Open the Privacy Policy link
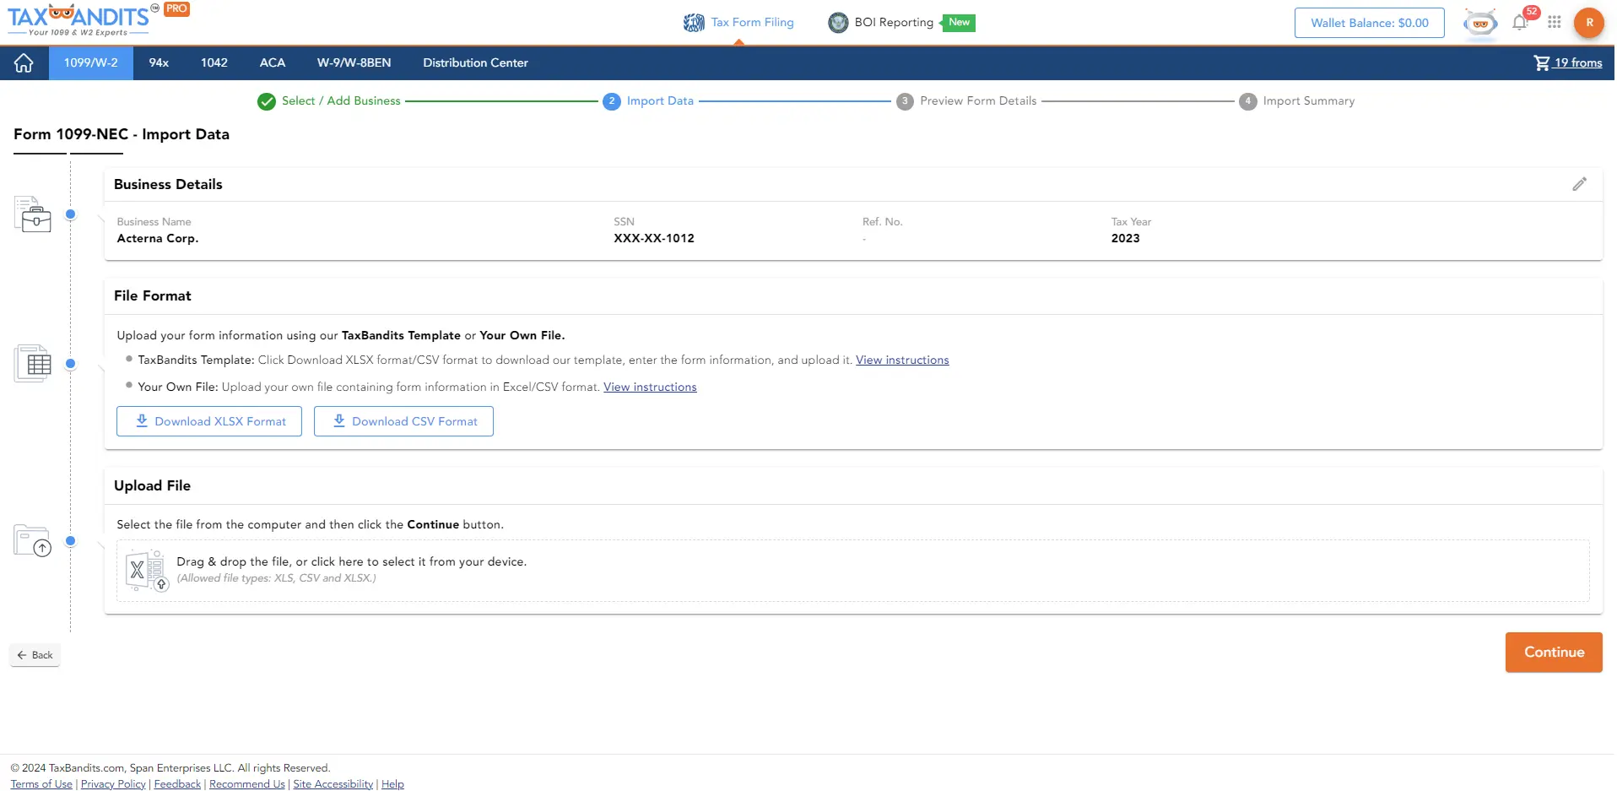The width and height of the screenshot is (1617, 791). point(112,783)
